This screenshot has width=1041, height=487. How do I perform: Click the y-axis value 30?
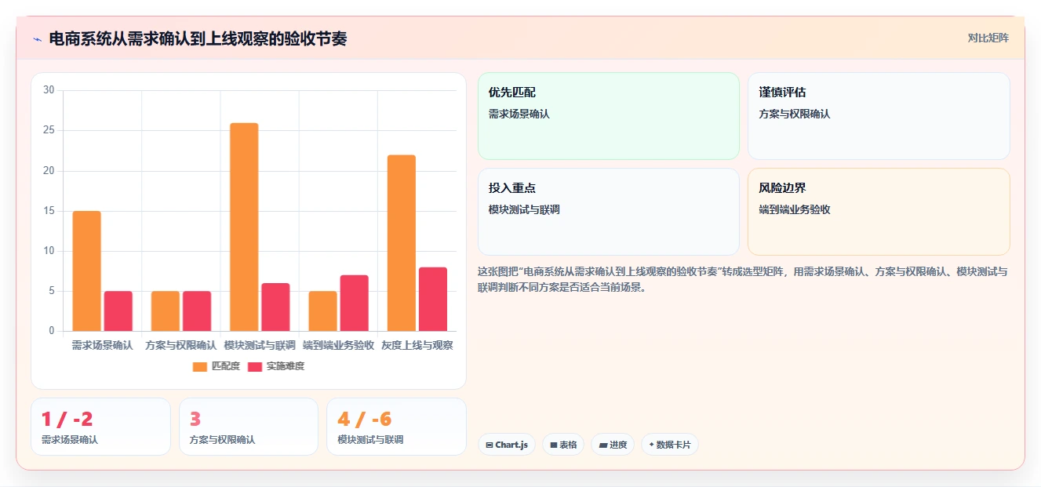[x=49, y=90]
